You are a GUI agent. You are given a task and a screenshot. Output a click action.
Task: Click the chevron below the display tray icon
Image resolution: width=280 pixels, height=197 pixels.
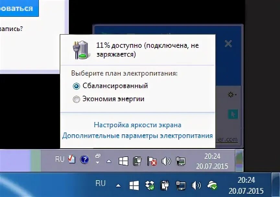click(x=97, y=162)
